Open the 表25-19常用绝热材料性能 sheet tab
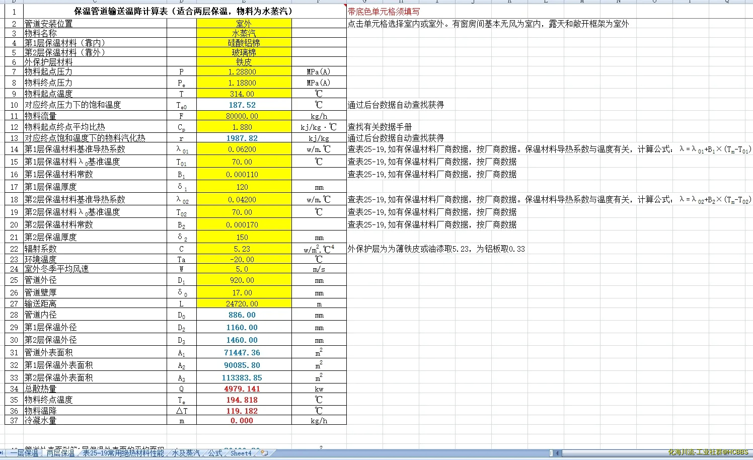 pyautogui.click(x=123, y=453)
